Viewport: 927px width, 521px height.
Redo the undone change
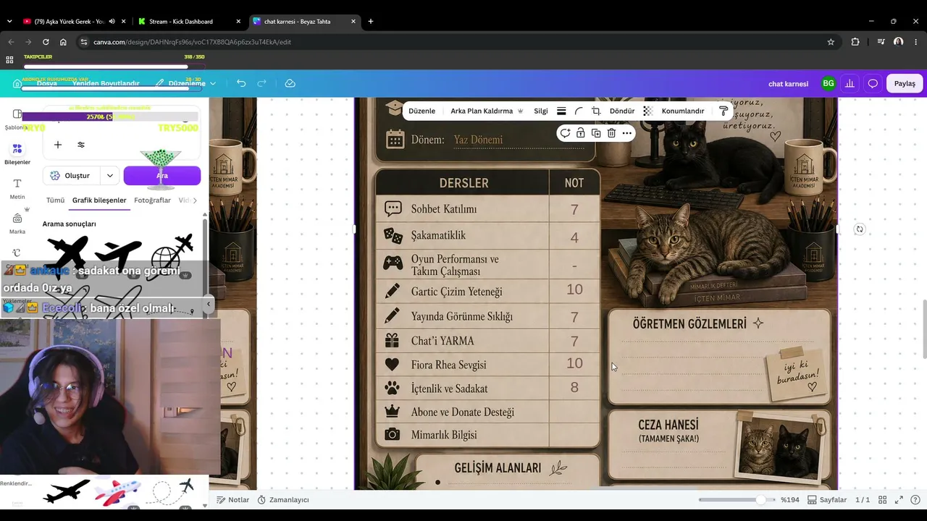click(262, 83)
